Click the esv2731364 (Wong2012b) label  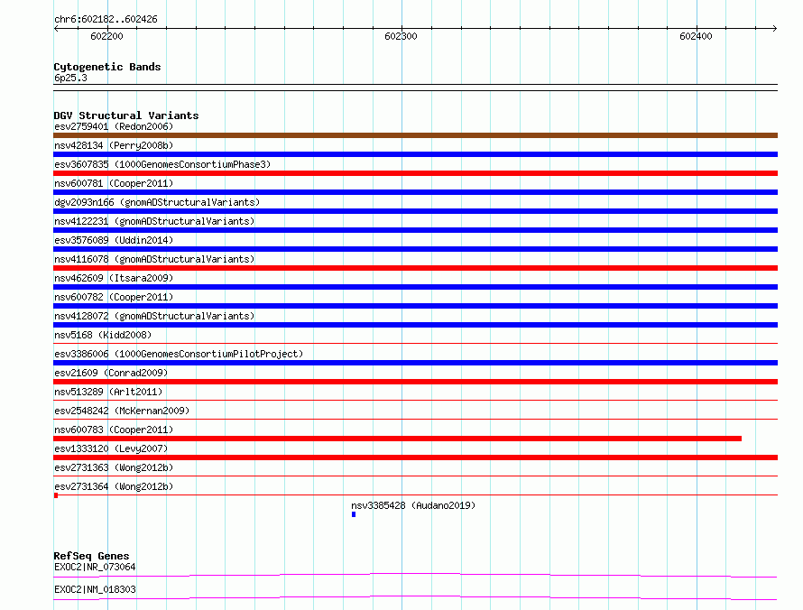coord(114,486)
